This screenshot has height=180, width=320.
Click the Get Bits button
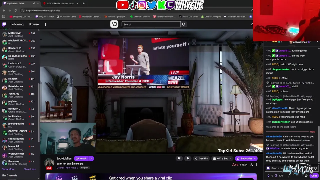click(x=201, y=158)
